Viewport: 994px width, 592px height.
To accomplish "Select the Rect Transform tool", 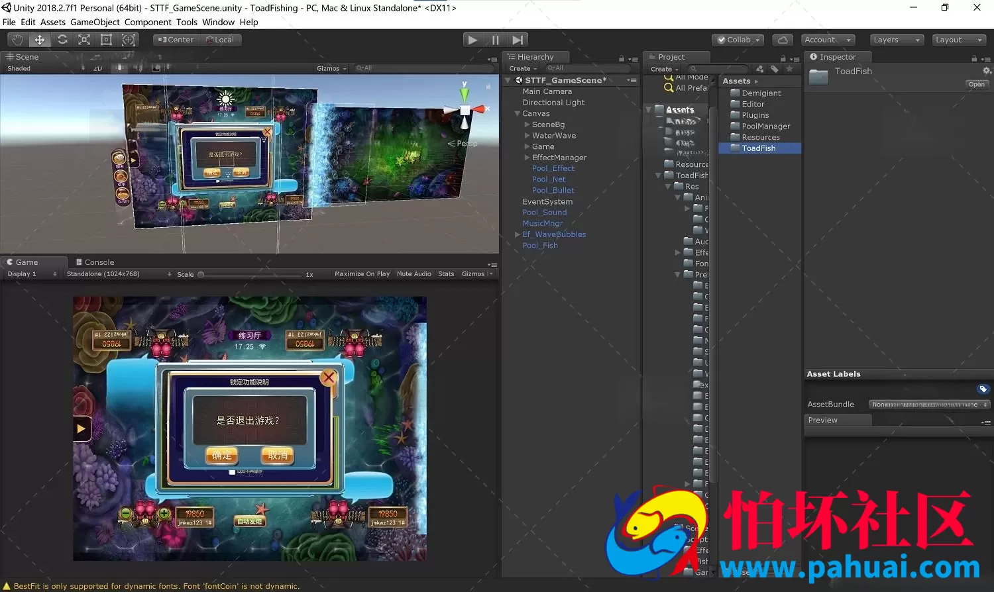I will click(106, 40).
